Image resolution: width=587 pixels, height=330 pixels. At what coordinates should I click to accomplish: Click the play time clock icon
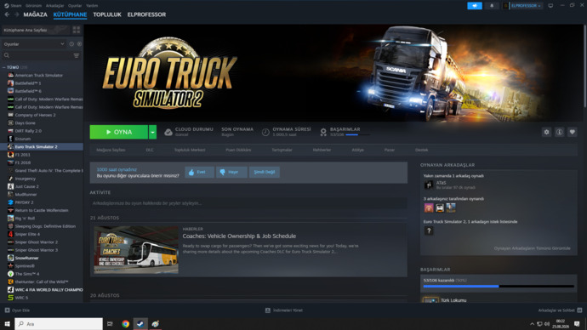click(x=265, y=132)
